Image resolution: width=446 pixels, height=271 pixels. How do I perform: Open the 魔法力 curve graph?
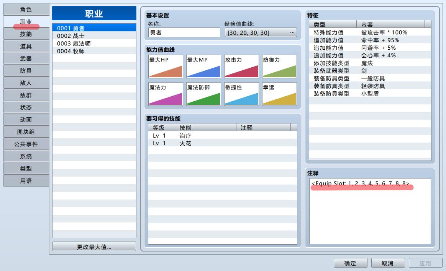(166, 94)
